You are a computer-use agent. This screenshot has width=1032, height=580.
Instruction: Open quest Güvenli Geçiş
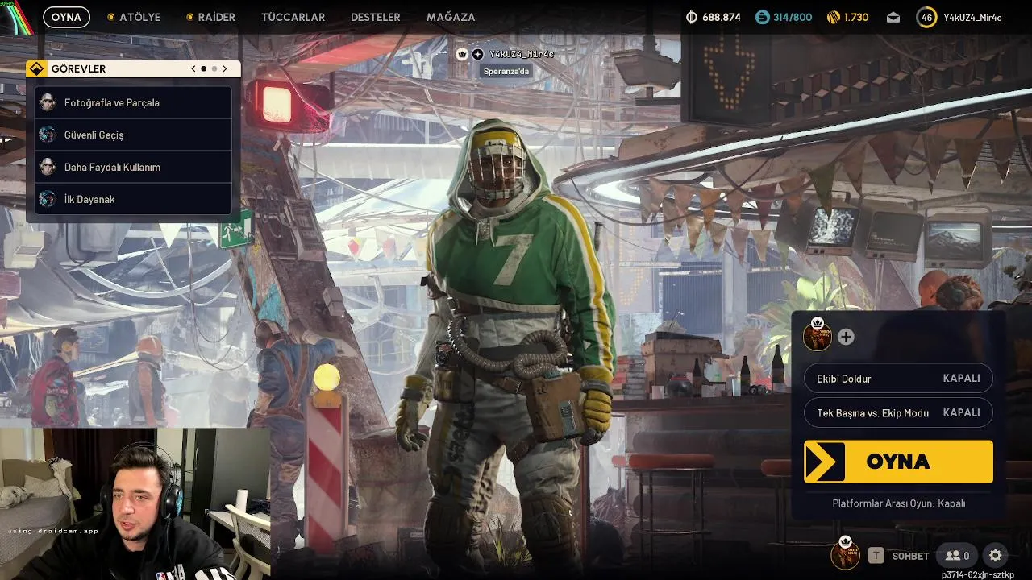(134, 135)
